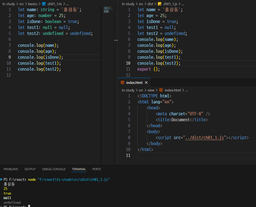Click 'undefined' output in terminal
Image resolution: width=256 pixels, height=207 pixels.
[12, 202]
